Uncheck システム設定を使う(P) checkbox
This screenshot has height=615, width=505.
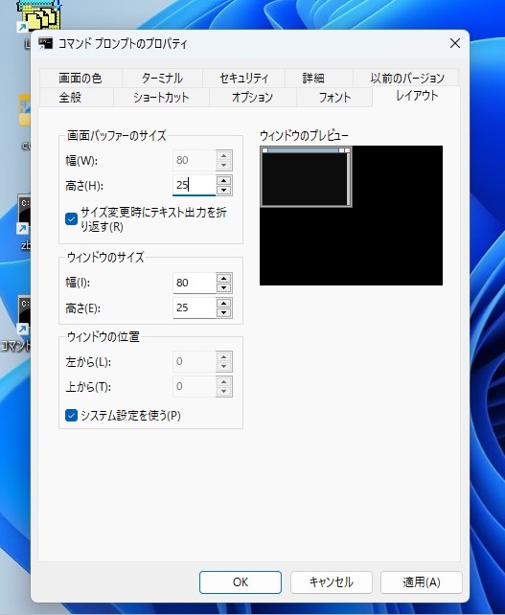[x=72, y=416]
